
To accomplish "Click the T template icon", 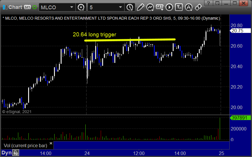I will [179, 7].
